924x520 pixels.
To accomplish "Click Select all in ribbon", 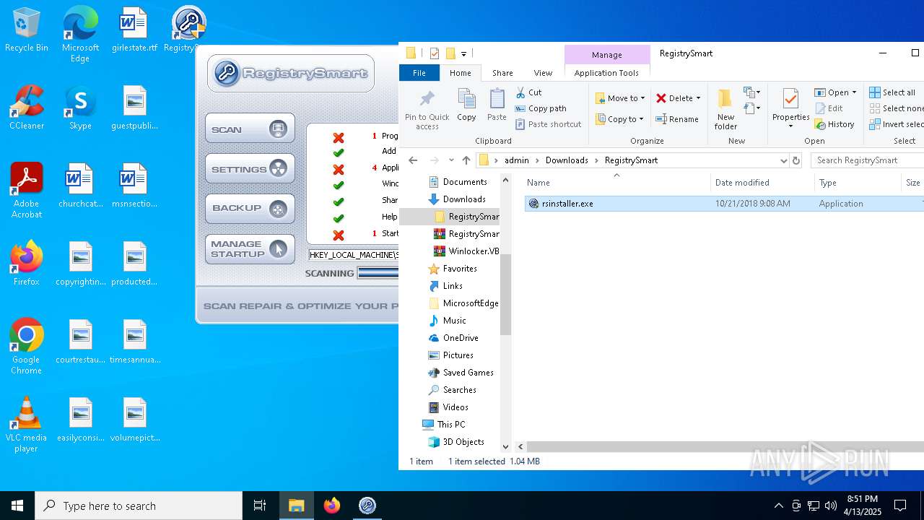I will tap(892, 92).
